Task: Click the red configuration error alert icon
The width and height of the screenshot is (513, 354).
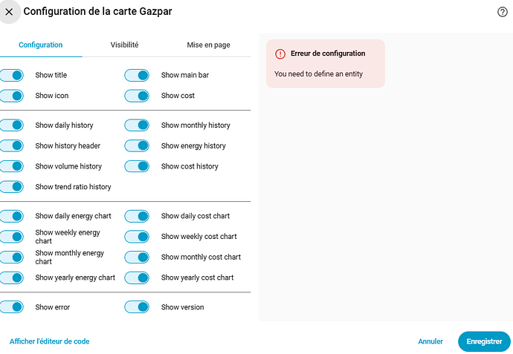Action: pos(280,54)
